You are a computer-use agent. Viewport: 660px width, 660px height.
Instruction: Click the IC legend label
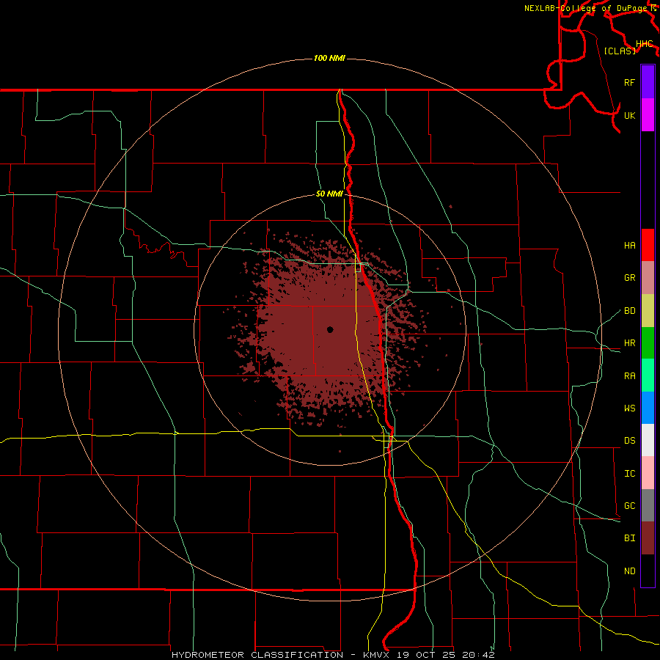[629, 474]
